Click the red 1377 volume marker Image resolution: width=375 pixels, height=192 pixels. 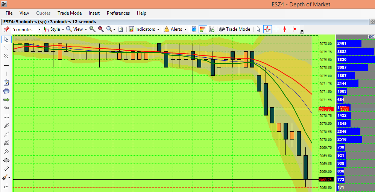[345, 109]
